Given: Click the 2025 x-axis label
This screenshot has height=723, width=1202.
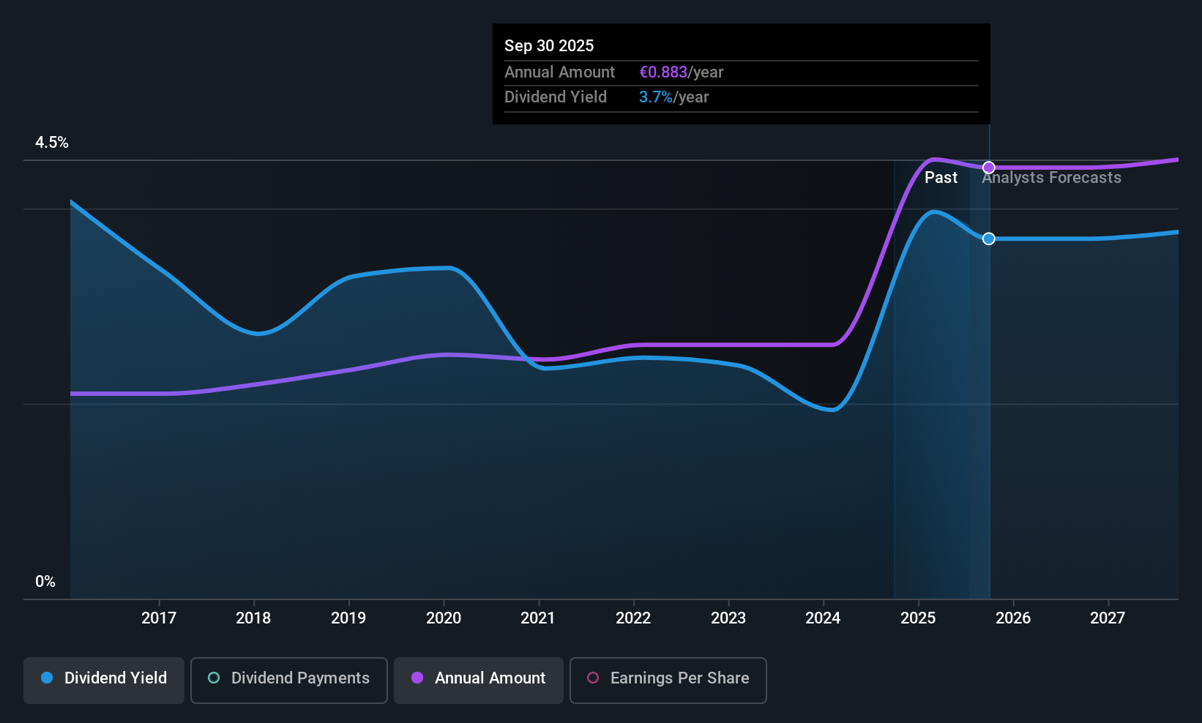Looking at the screenshot, I should tap(918, 618).
